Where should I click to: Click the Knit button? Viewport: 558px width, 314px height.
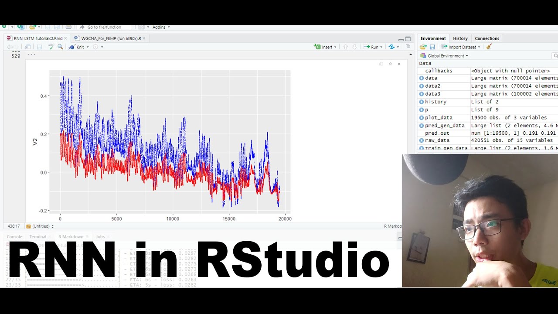(77, 47)
